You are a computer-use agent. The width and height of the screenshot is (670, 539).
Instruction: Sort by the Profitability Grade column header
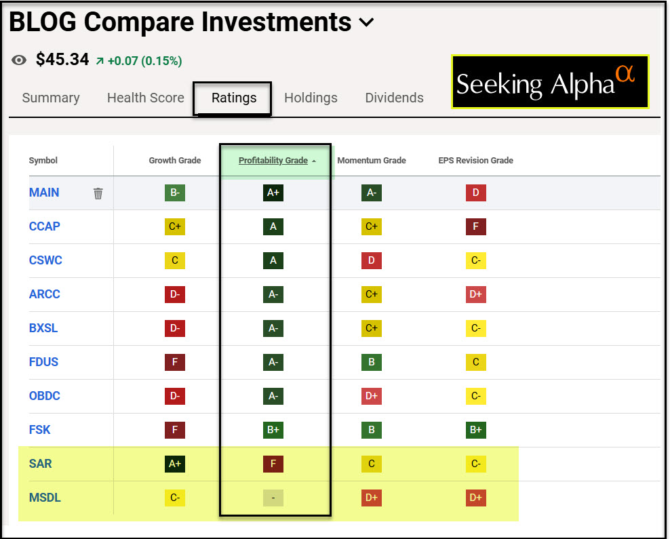click(x=273, y=161)
